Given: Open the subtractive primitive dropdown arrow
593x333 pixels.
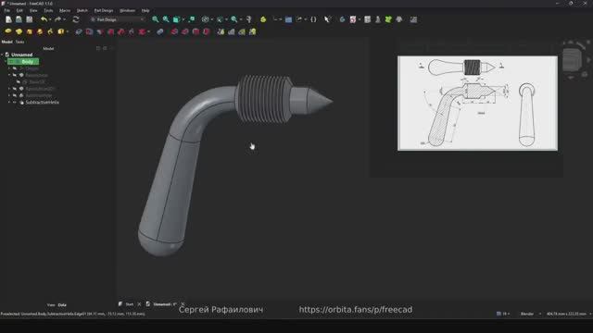Looking at the screenshot, I should (x=148, y=31).
